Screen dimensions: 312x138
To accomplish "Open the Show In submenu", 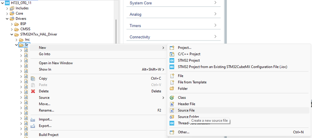I will click(98, 69).
